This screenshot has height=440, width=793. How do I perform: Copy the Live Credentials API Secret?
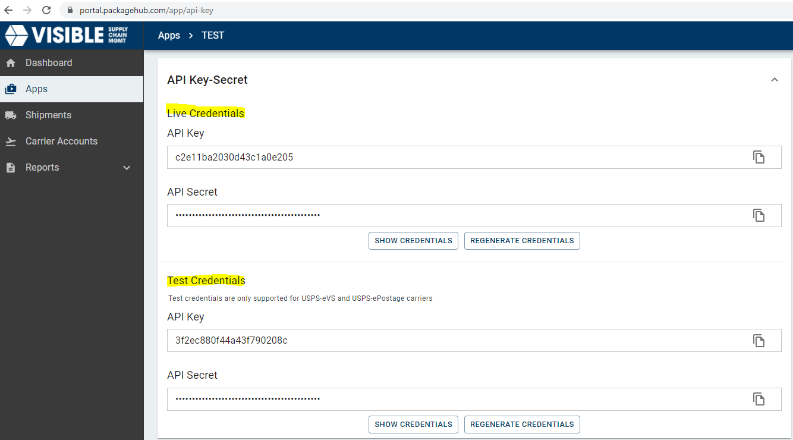point(759,215)
